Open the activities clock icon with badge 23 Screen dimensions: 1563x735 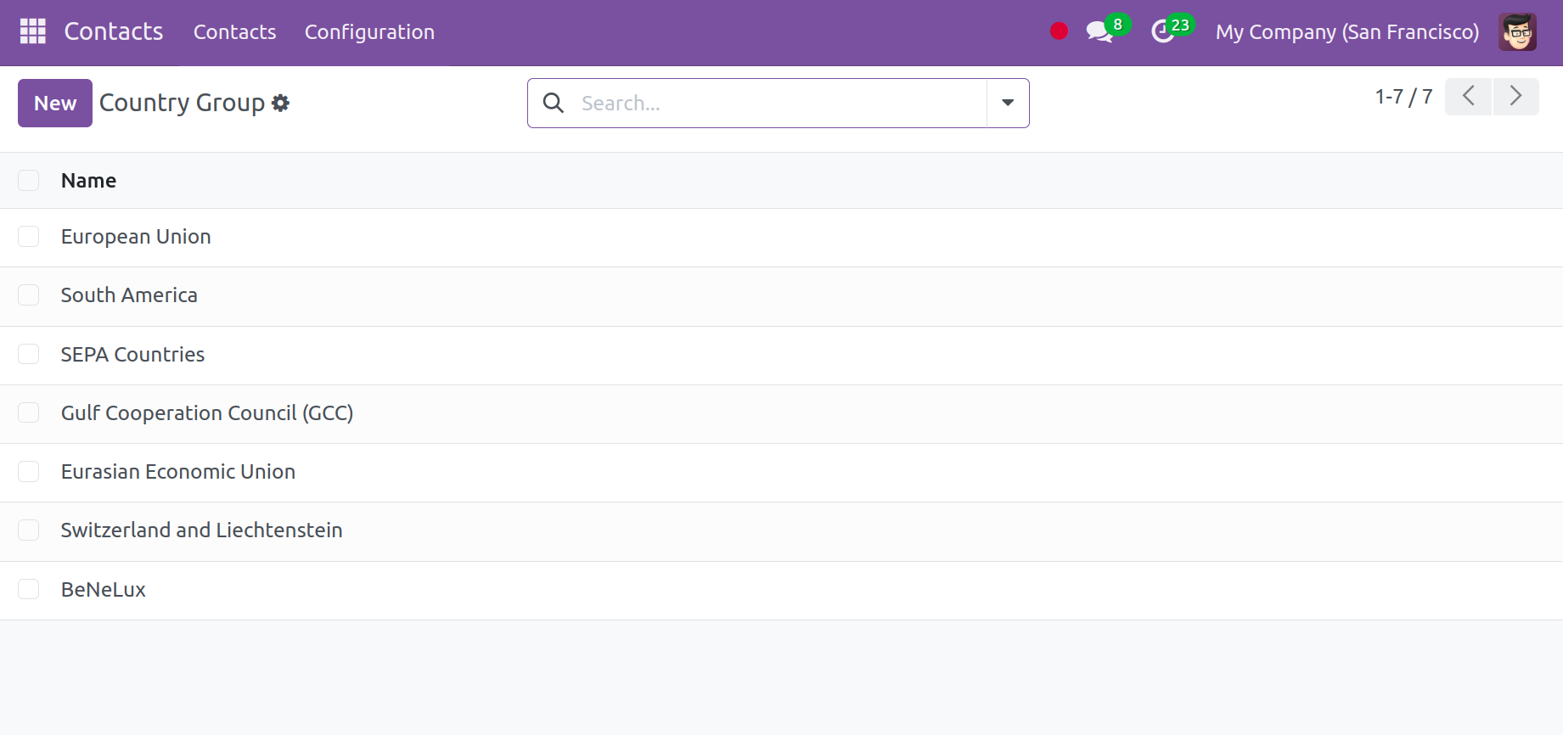(x=1172, y=30)
